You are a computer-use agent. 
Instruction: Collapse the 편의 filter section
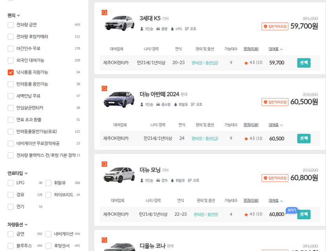pos(14,15)
